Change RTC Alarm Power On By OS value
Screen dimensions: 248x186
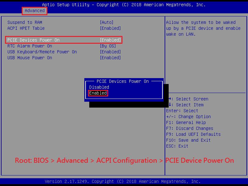tap(108, 46)
